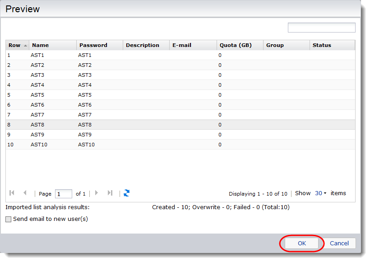Click the next page arrow icon
The image size is (370, 262).
click(x=97, y=193)
